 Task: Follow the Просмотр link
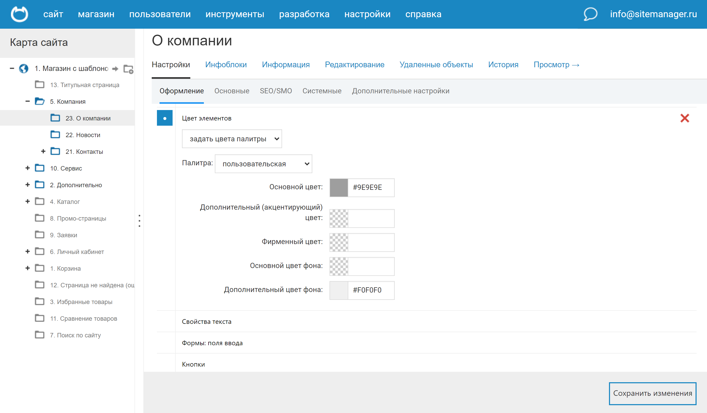[x=556, y=65]
